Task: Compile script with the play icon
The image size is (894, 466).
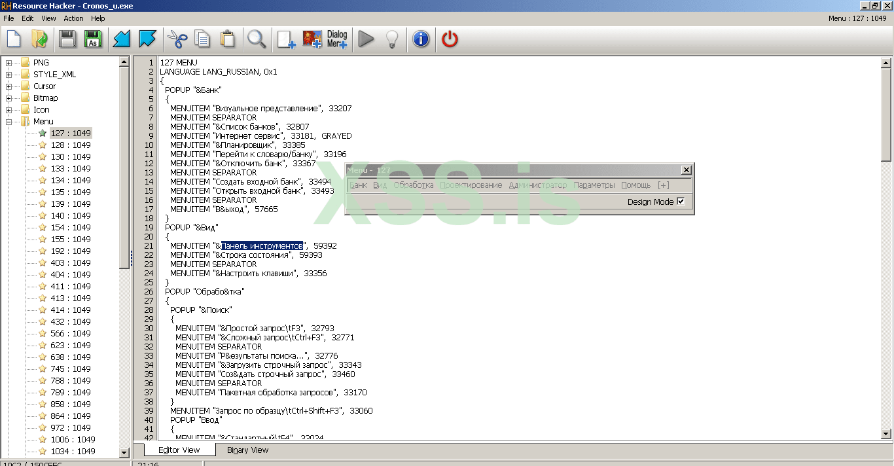Action: pyautogui.click(x=366, y=39)
